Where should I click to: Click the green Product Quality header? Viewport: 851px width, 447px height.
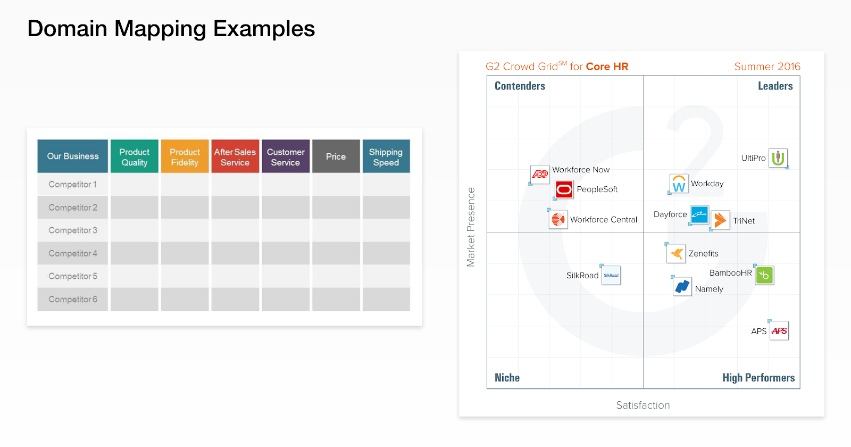(x=135, y=156)
